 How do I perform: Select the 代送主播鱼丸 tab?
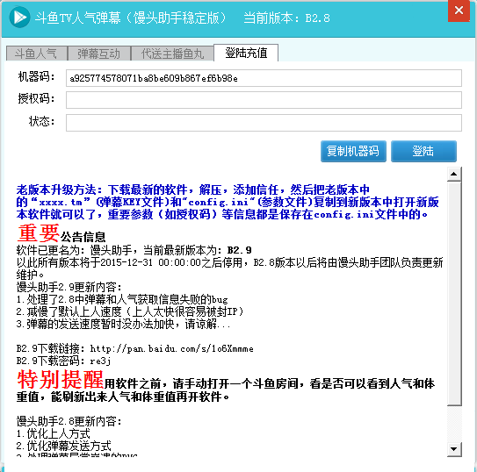(172, 54)
